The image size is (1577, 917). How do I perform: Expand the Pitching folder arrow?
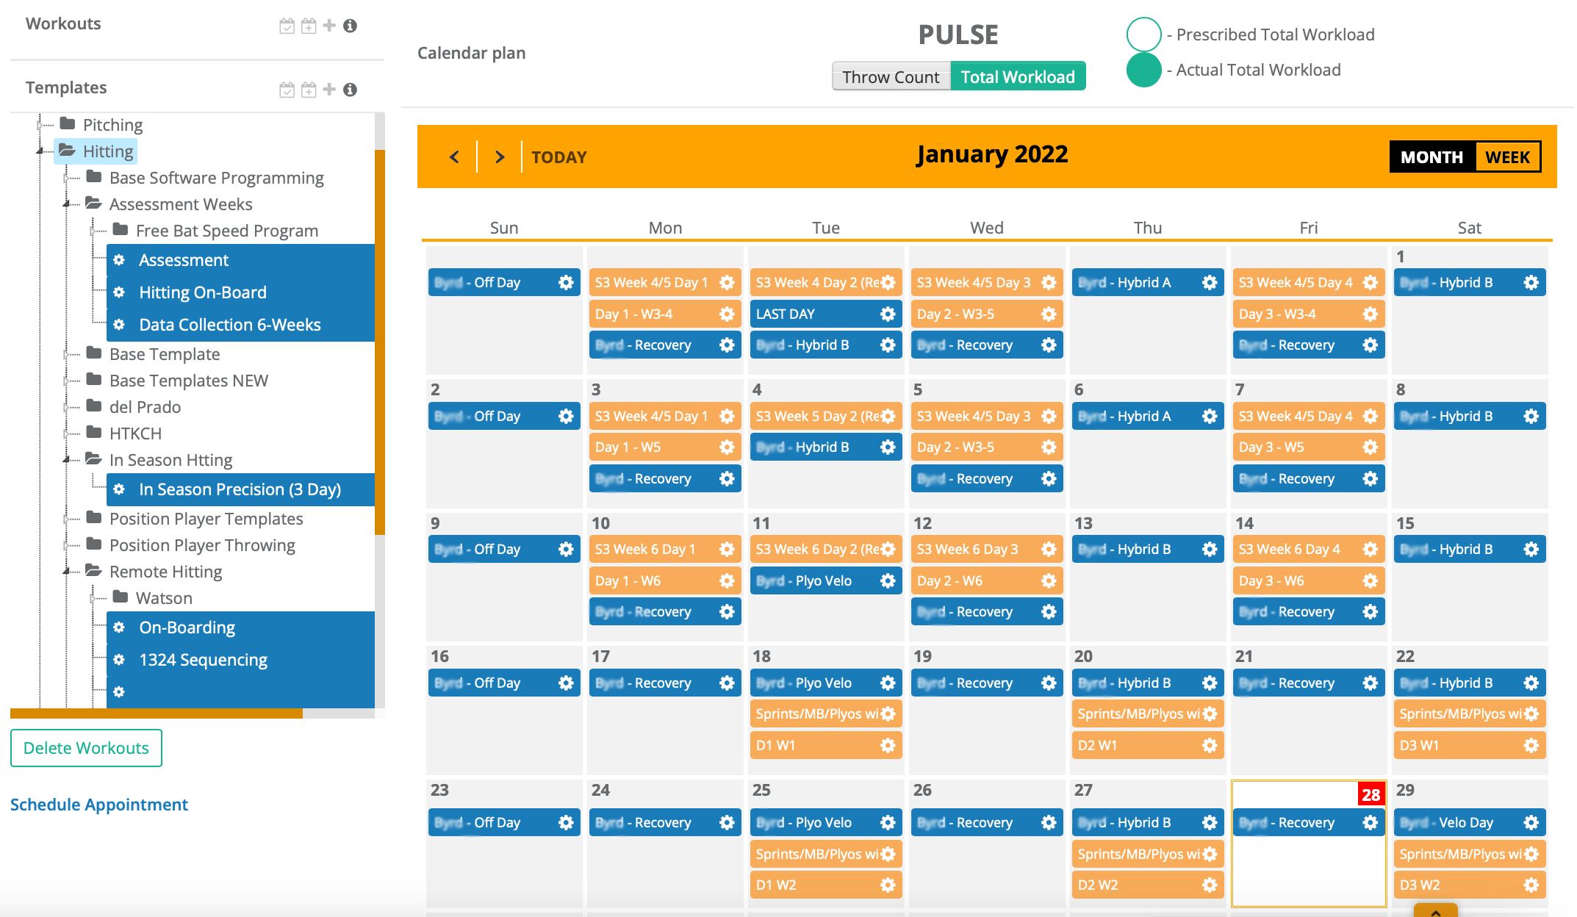point(40,125)
